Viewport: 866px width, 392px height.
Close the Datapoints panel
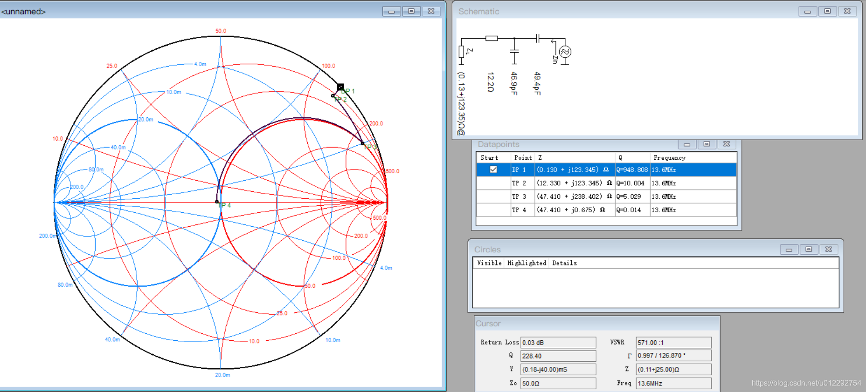(x=727, y=144)
